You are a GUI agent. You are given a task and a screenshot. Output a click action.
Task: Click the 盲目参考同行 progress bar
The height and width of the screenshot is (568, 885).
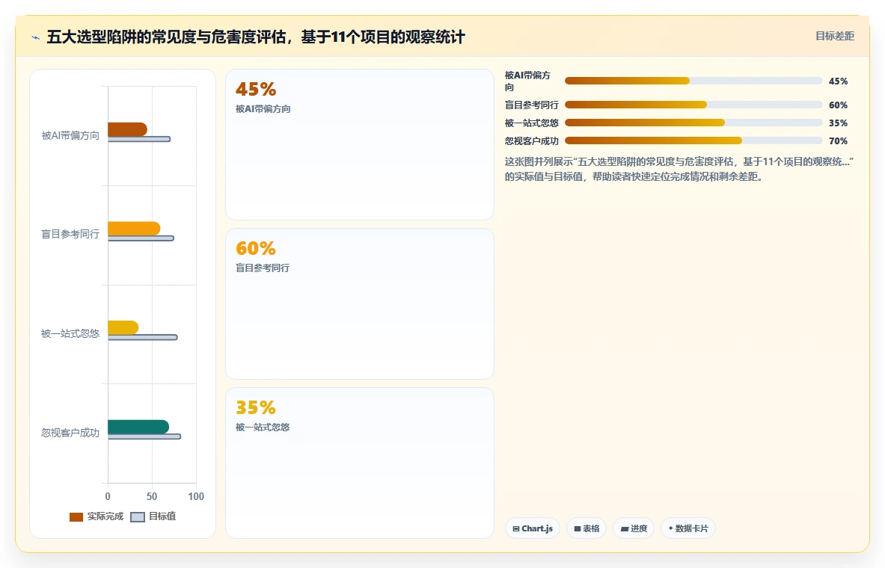pos(693,105)
